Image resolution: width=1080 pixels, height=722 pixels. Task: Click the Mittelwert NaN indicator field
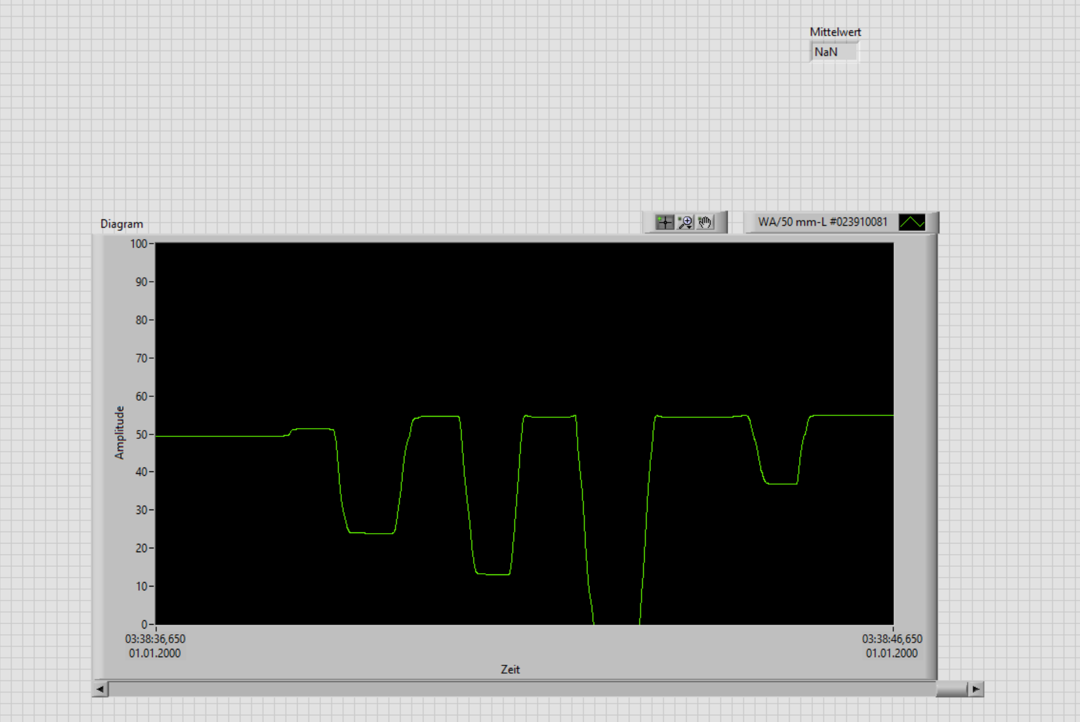tap(834, 52)
